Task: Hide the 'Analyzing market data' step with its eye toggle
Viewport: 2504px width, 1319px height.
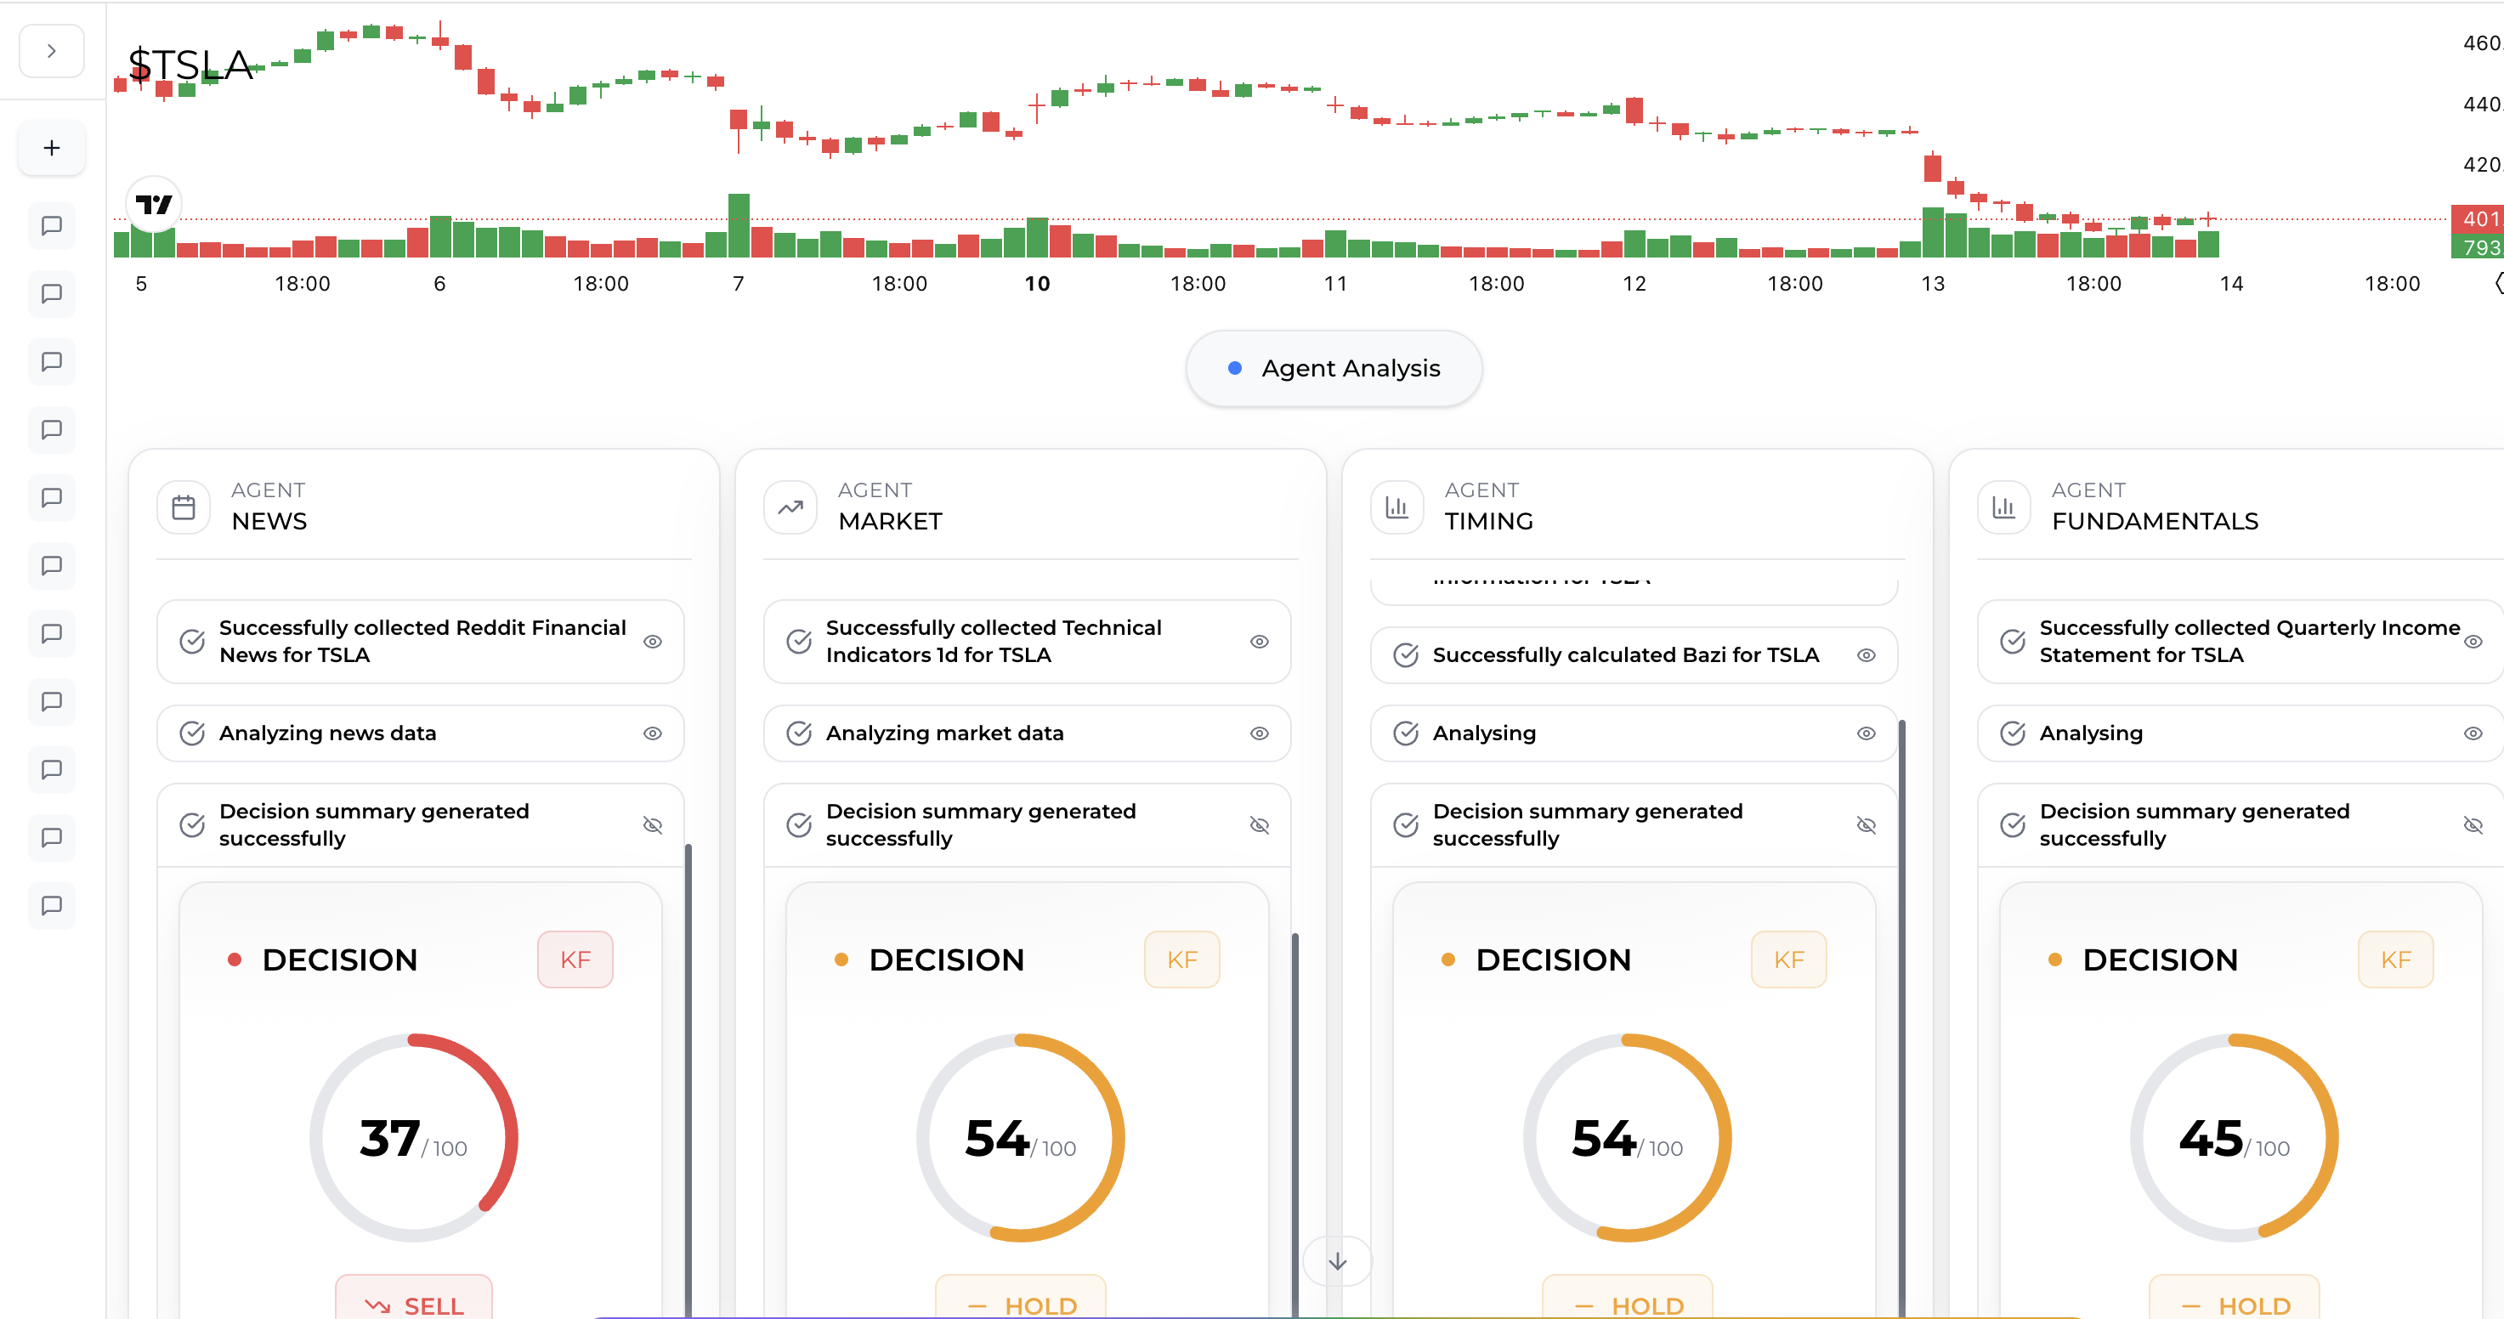Action: pos(1260,733)
